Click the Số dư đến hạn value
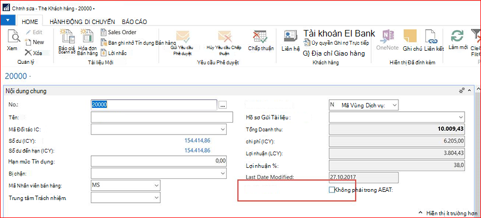The height and width of the screenshot is (218, 481). coord(197,150)
